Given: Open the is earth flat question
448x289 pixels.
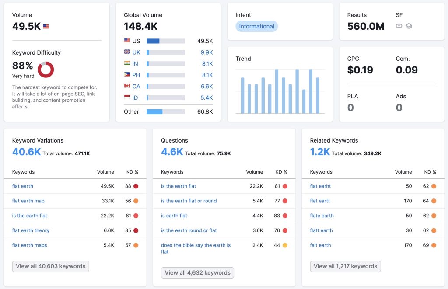Looking at the screenshot, I should click(174, 216).
